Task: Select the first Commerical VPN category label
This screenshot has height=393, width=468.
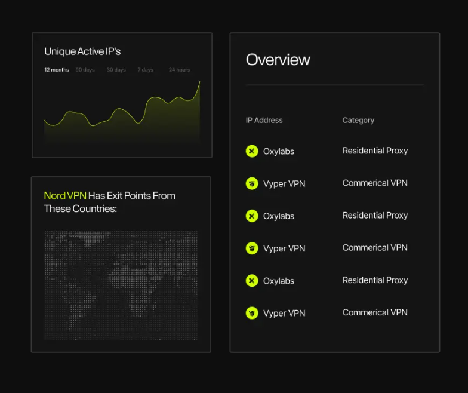Action: (375, 183)
